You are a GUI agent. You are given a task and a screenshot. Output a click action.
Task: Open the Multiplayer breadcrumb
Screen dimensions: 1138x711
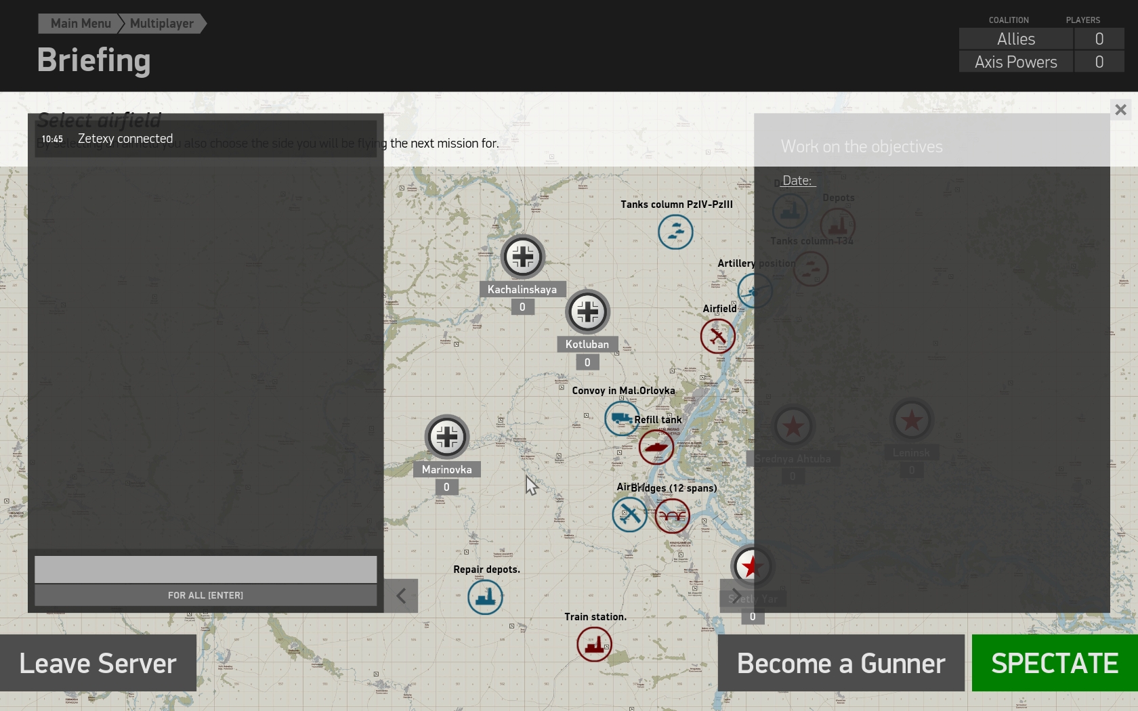(162, 24)
